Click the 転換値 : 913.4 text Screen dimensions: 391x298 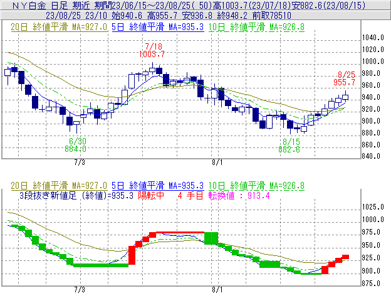[x=239, y=195]
